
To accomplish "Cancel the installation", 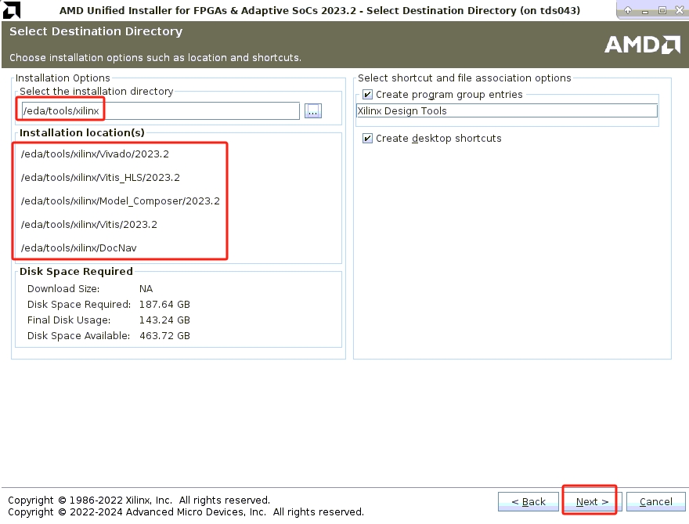I will click(655, 501).
